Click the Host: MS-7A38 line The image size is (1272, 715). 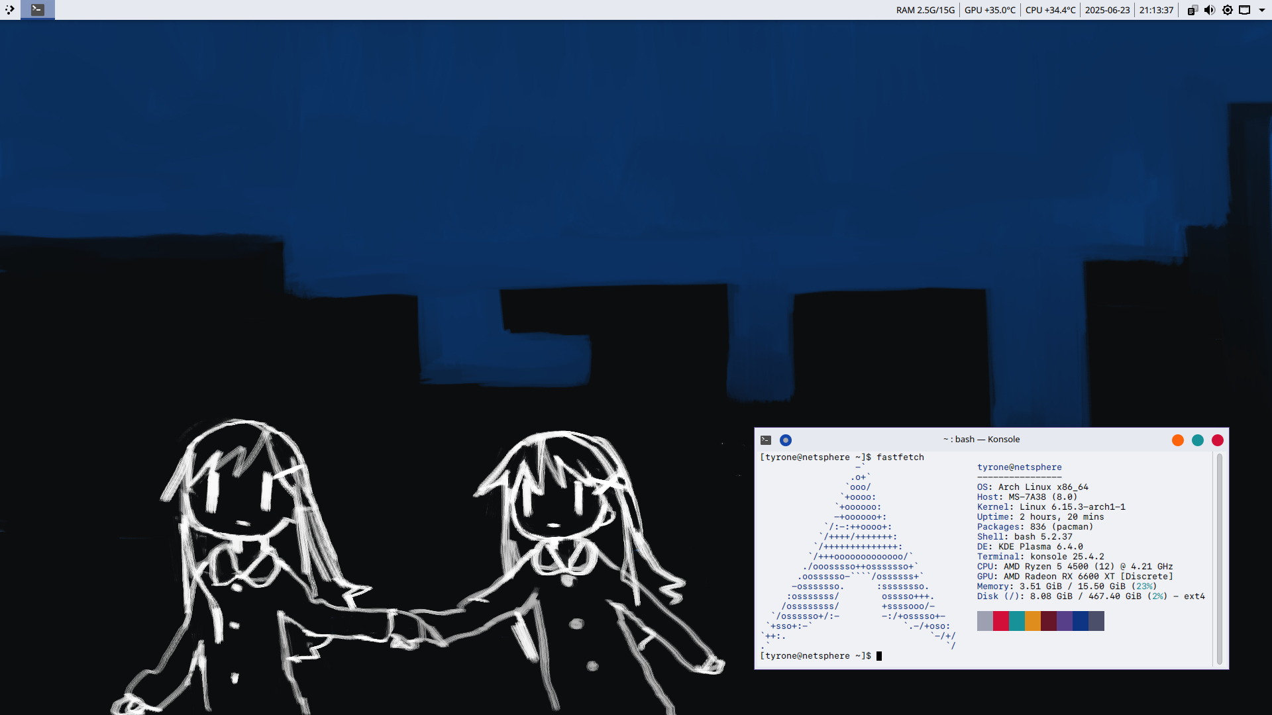tap(1028, 497)
